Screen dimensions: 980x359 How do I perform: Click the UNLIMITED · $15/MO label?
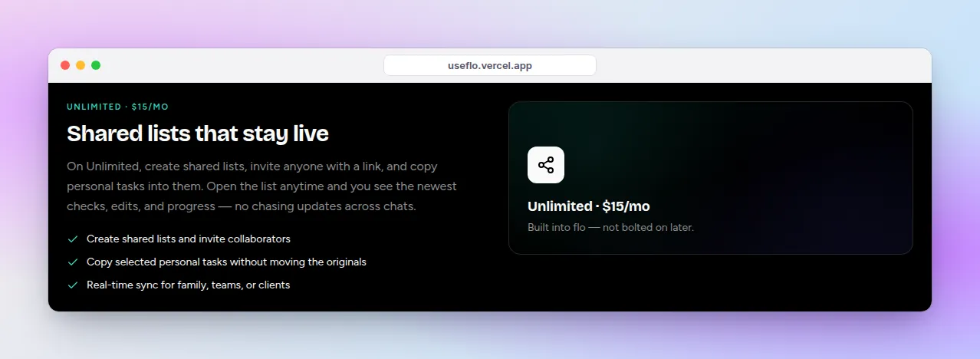coord(117,107)
